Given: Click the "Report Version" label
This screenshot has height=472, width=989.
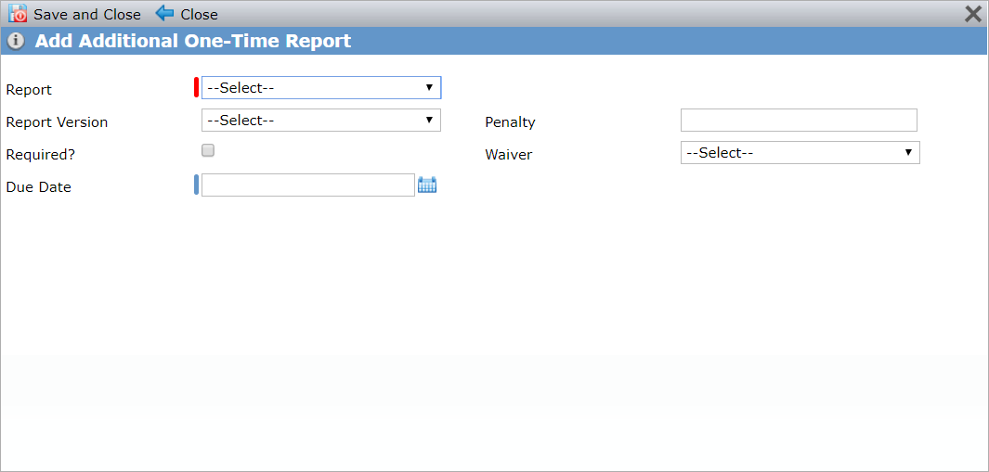Looking at the screenshot, I should [x=57, y=122].
